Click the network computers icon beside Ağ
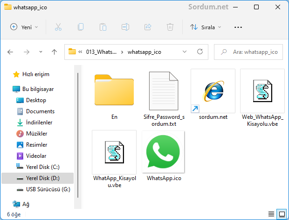This screenshot has width=289, height=220. pyautogui.click(x=16, y=204)
